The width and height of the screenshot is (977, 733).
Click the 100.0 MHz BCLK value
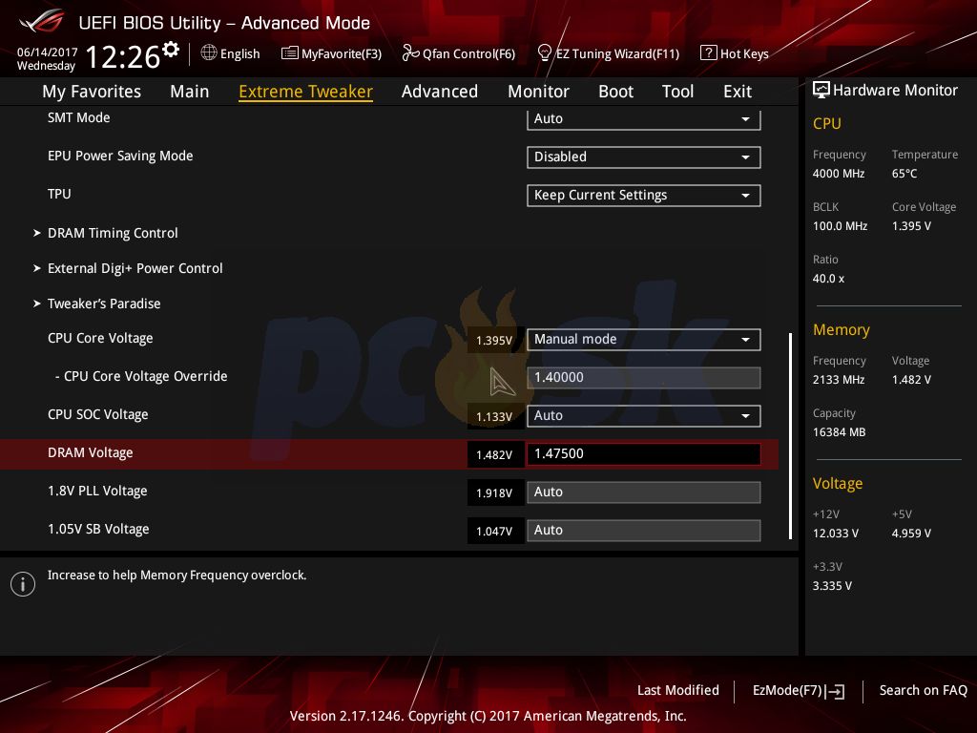(x=840, y=226)
